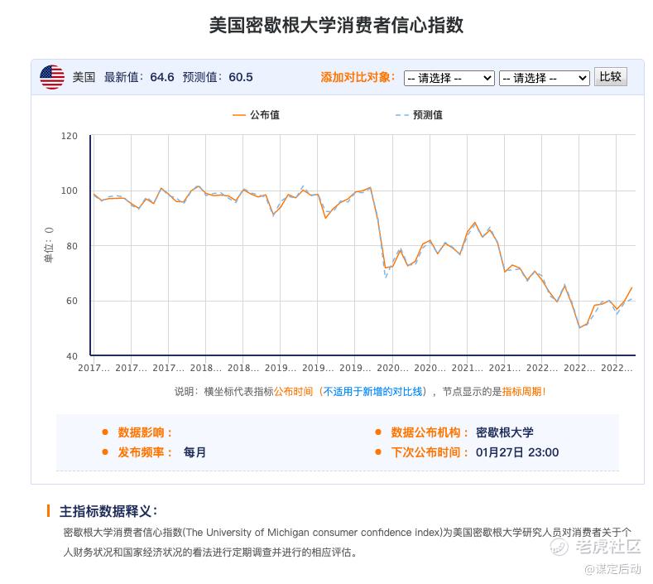Screen dimensions: 653x584
Task: Click the first 2020 x-axis label
Action: [x=392, y=368]
